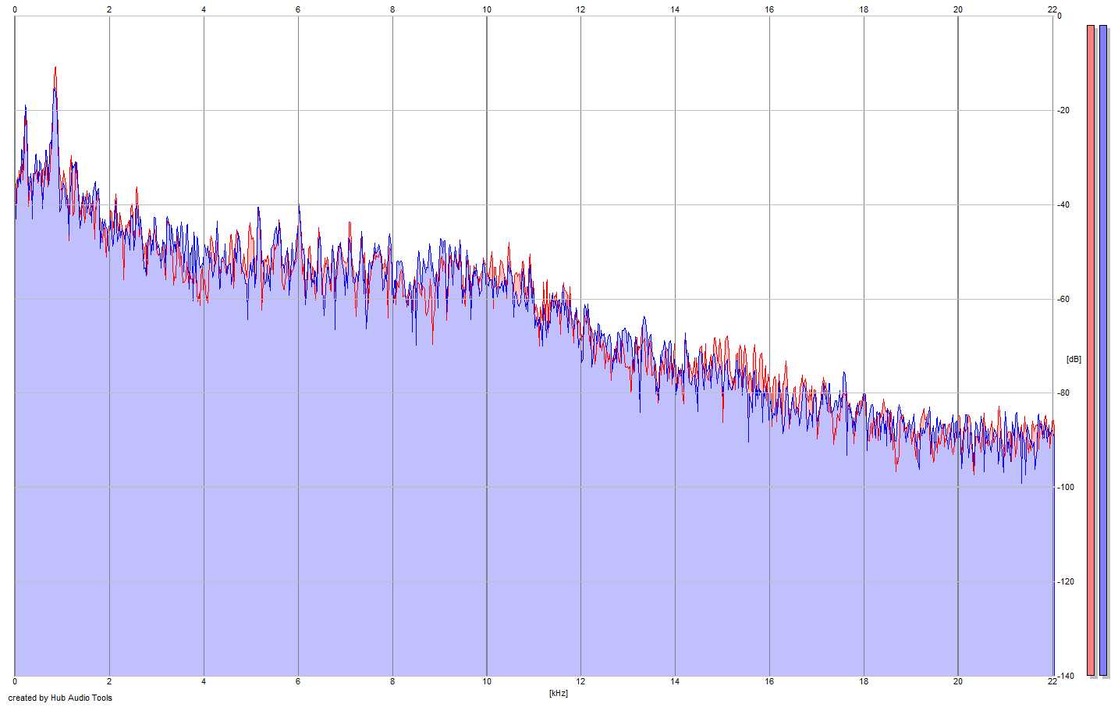Click the -100 dB scale label
This screenshot has width=1118, height=707.
[1066, 487]
